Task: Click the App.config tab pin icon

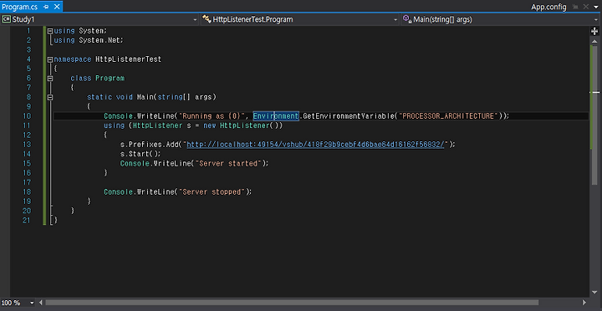Action: [x=575, y=7]
